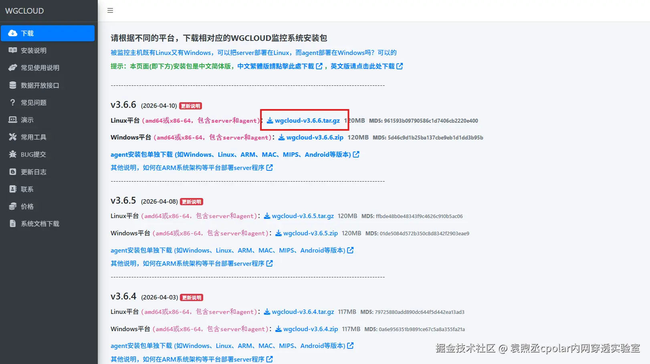Open 常见问题 from the sidebar
Image resolution: width=650 pixels, height=364 pixels.
(48, 102)
